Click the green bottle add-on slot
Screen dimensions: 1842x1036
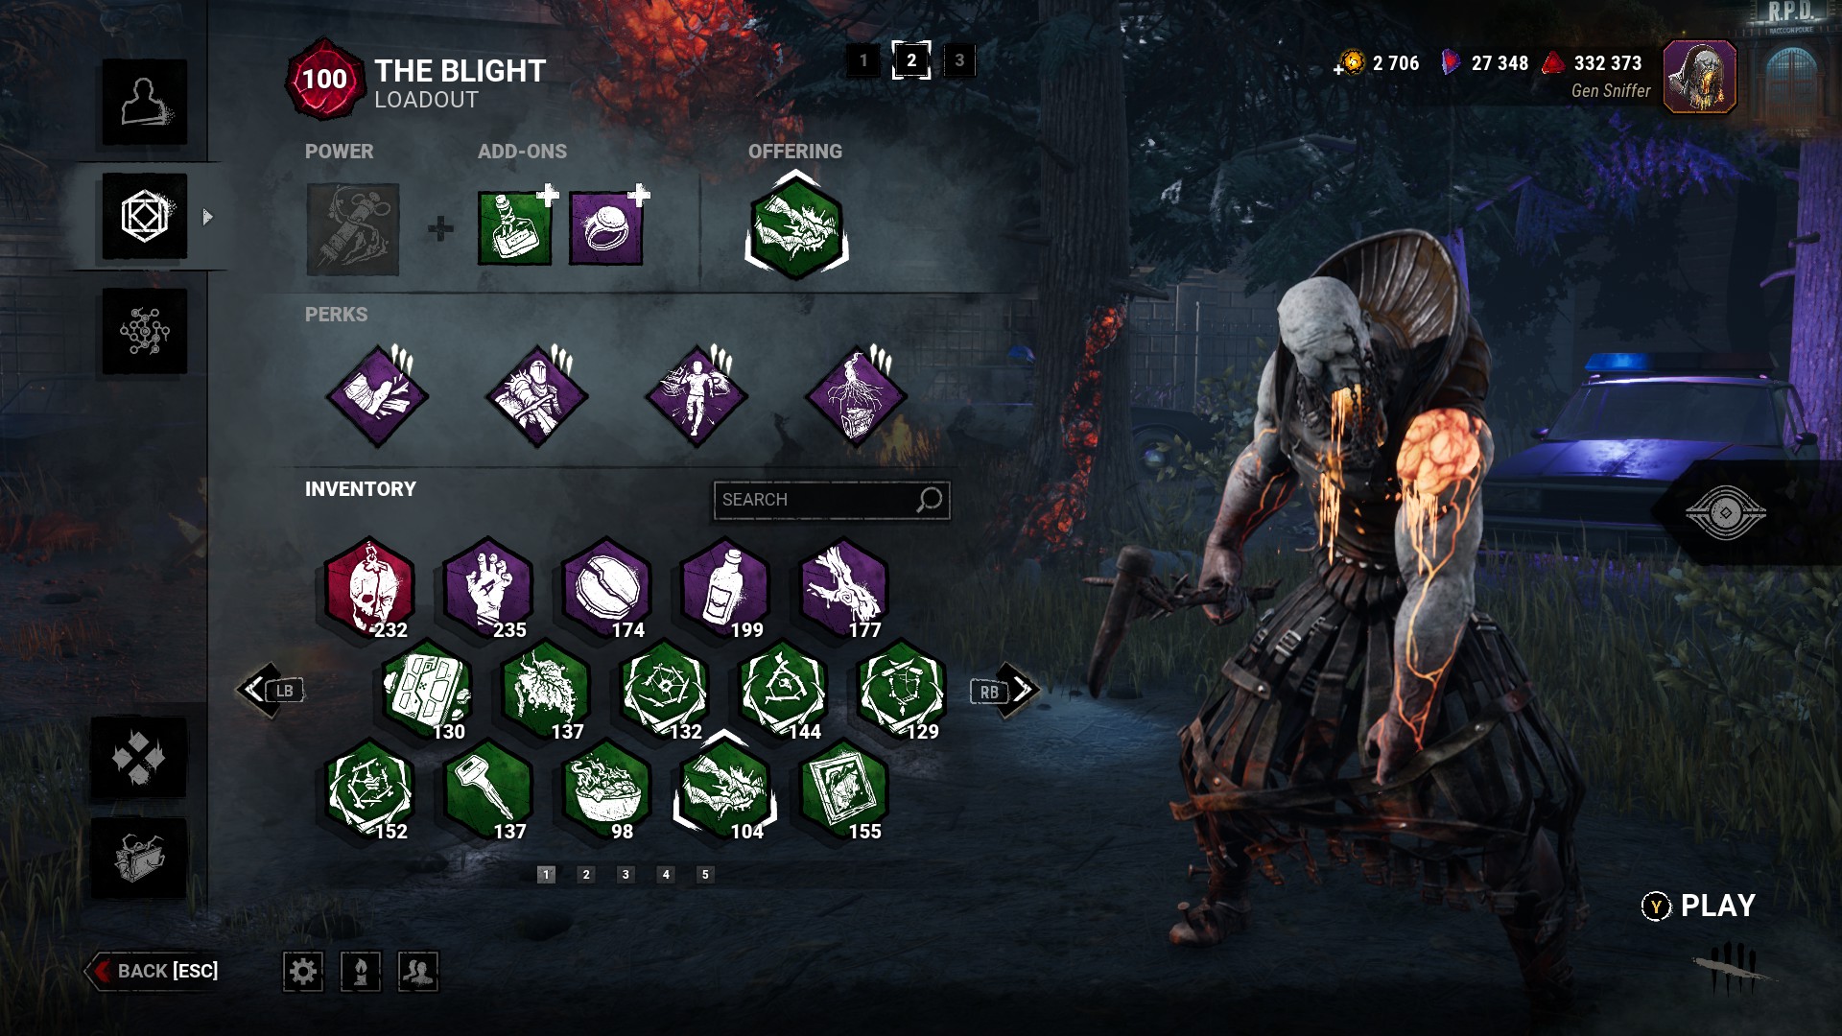515,228
